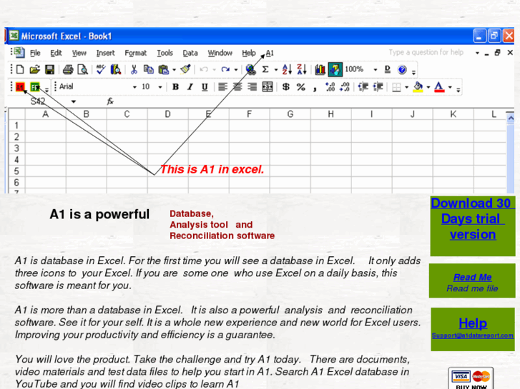Apply the yellow Fill Color bucket
The image size is (520, 389).
coord(418,87)
